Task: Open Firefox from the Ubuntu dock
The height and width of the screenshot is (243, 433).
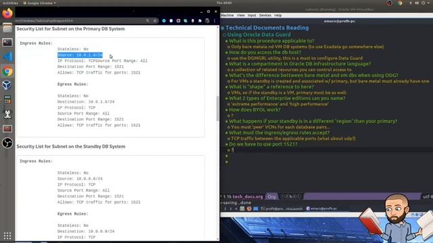Action: point(7,13)
